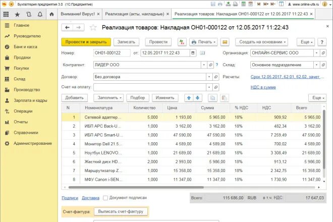Open the Организация card icon
This screenshot has width=333, height=222.
point(323,53)
